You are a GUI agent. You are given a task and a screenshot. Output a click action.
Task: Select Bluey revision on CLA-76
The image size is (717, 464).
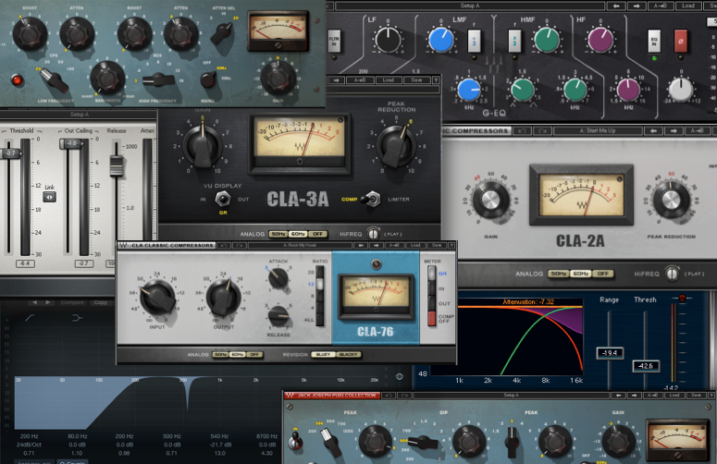(x=324, y=354)
